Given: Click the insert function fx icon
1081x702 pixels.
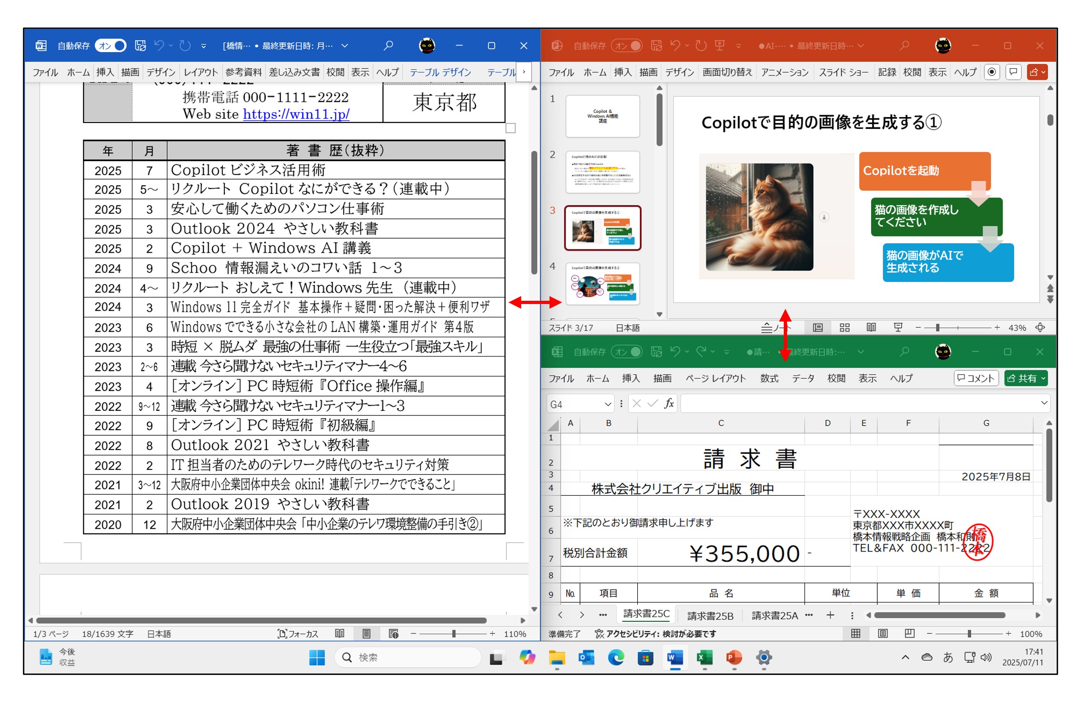Looking at the screenshot, I should click(x=669, y=404).
